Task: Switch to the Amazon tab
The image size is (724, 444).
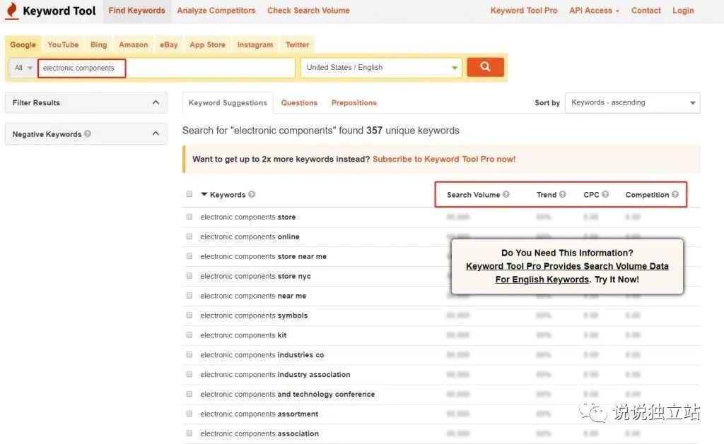Action: (x=134, y=44)
